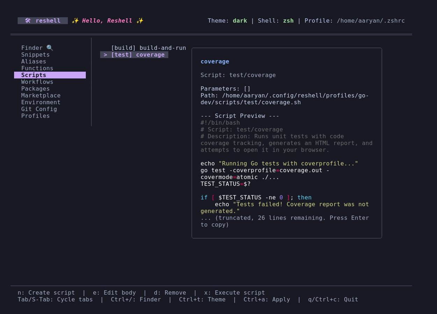Click the 'e: Edit body' shortcut hint
This screenshot has width=437, height=314.
[114, 293]
